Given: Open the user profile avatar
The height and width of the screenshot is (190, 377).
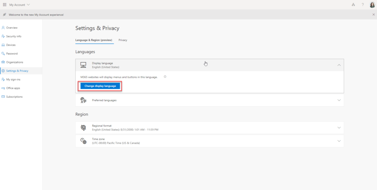Looking at the screenshot, I should click(x=372, y=5).
